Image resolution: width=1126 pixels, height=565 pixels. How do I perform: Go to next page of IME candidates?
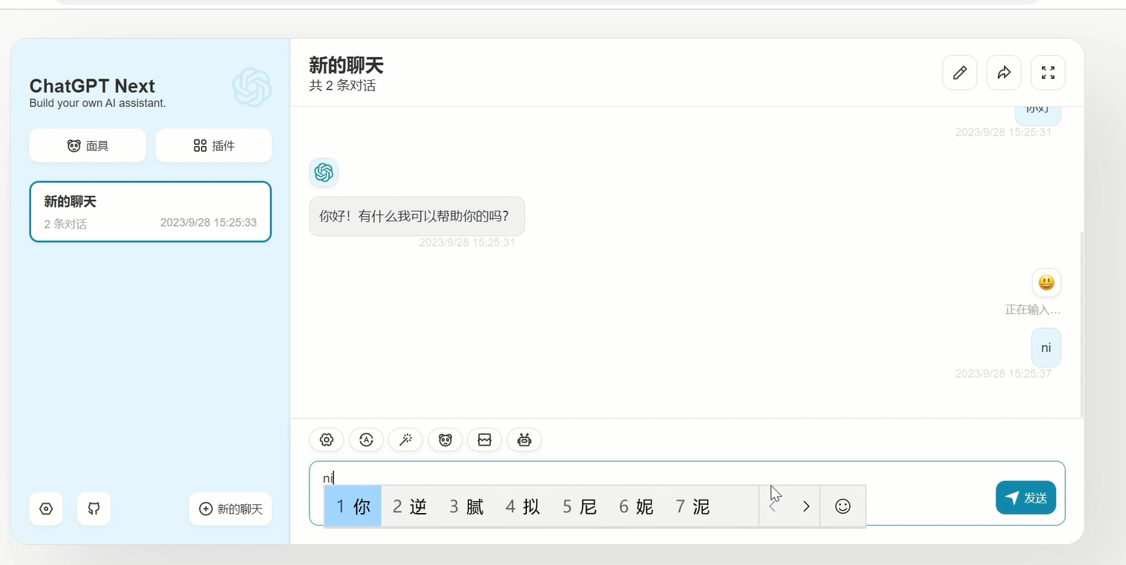tap(806, 506)
